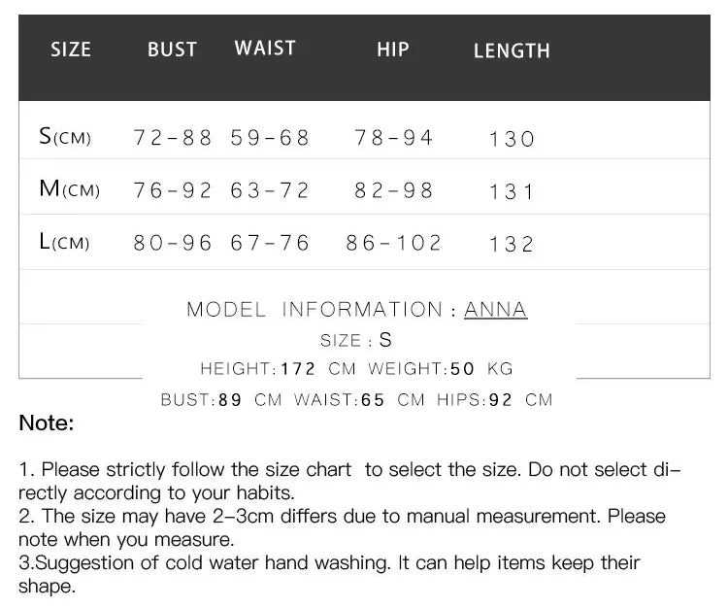Click the HIP column header

[393, 50]
